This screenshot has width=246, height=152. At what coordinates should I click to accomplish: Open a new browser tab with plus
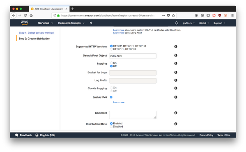72,9
